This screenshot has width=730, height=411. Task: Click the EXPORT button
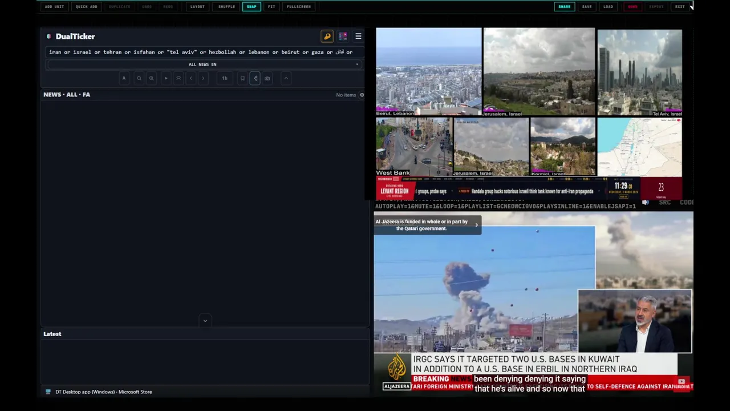[x=656, y=7]
